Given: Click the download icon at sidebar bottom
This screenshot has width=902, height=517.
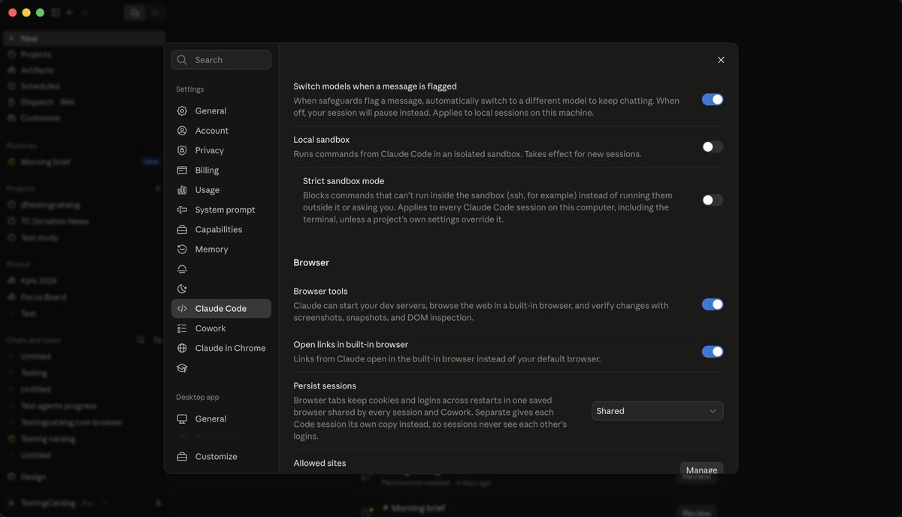Looking at the screenshot, I should coord(158,503).
